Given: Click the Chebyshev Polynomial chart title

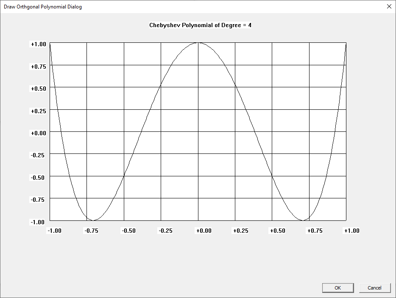Looking at the screenshot, I should coord(200,25).
